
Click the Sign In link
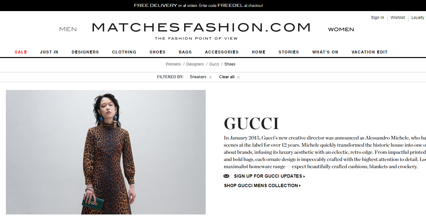377,18
